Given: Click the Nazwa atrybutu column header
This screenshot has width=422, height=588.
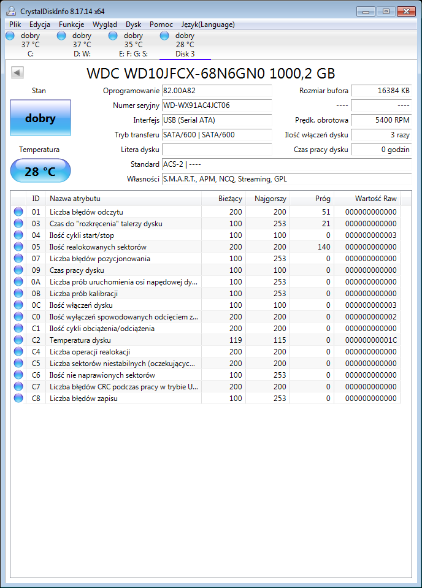Looking at the screenshot, I should (x=123, y=199).
